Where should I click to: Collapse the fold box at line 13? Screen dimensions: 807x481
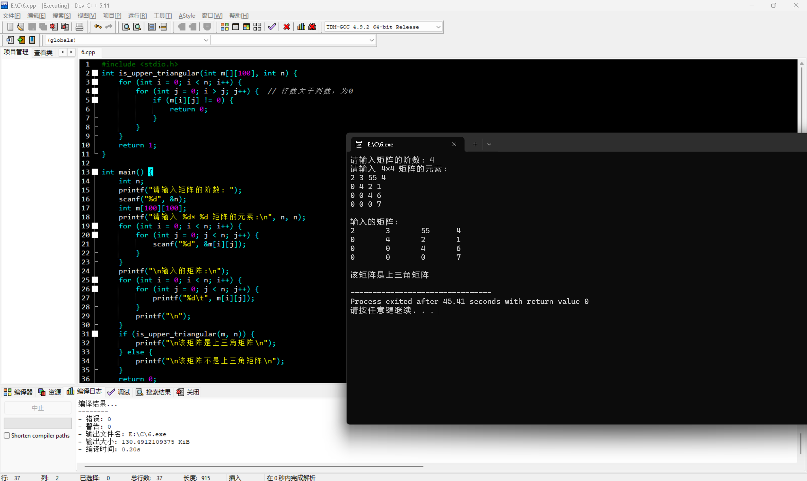[x=95, y=172]
